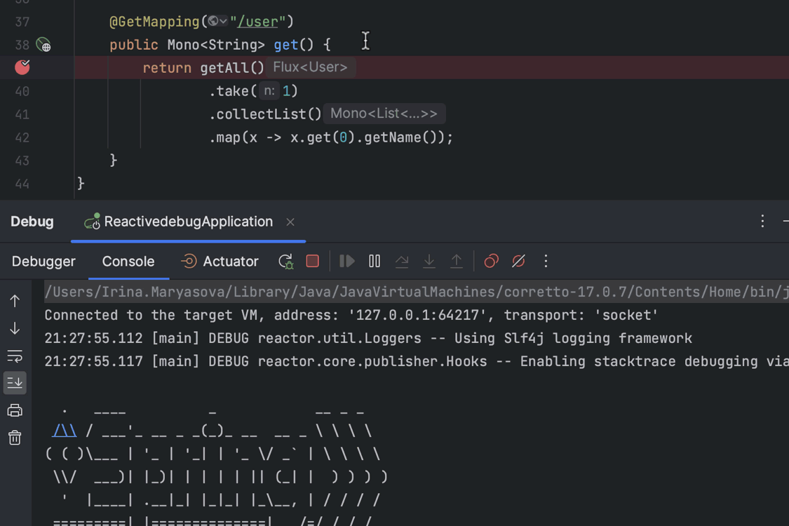Select the ReactivedebugApplication debug session tab
This screenshot has width=789, height=526.
click(x=188, y=222)
